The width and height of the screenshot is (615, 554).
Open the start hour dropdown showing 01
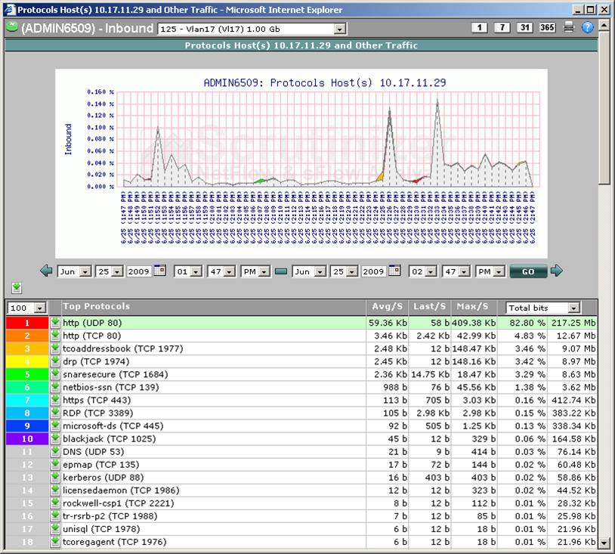click(188, 271)
